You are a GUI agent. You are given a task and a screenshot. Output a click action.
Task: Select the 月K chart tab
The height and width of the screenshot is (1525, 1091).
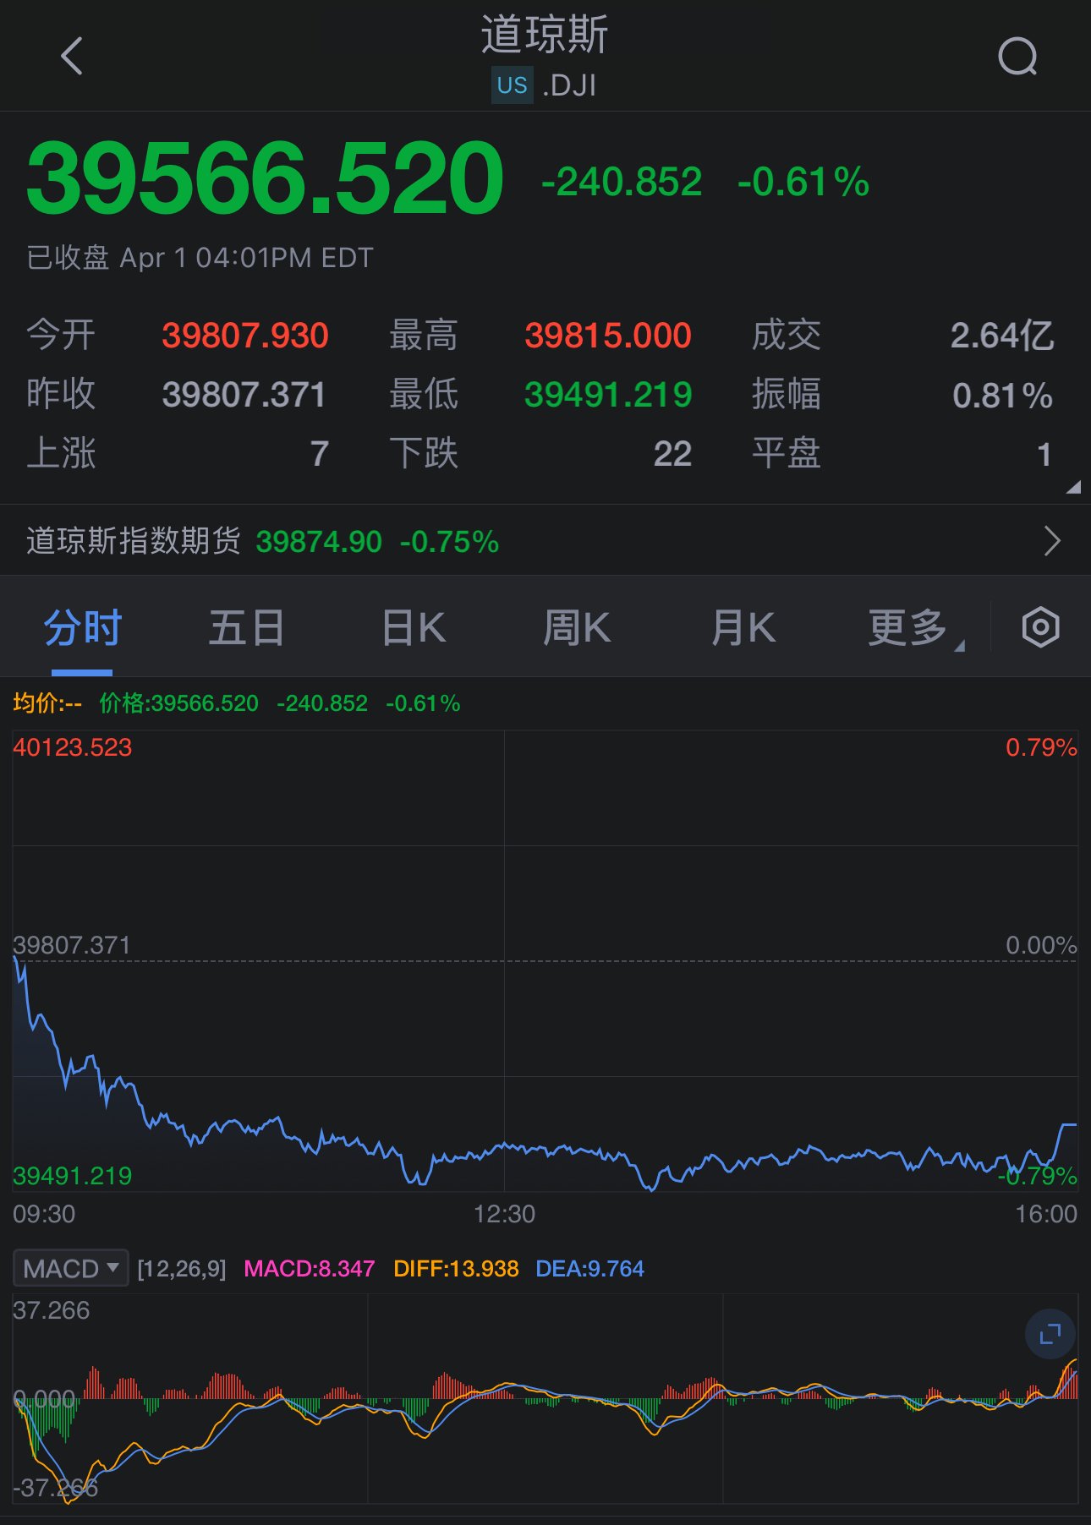pyautogui.click(x=743, y=628)
